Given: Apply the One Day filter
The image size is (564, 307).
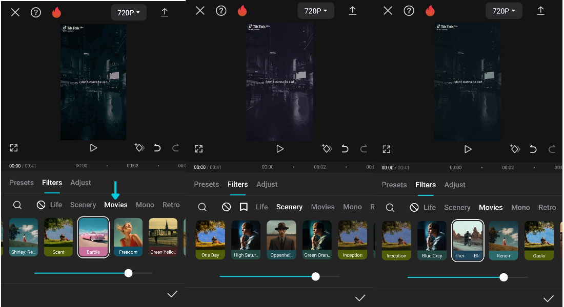Looking at the screenshot, I should [x=210, y=240].
